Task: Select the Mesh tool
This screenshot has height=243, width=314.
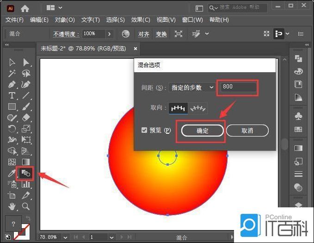Action: coord(12,162)
